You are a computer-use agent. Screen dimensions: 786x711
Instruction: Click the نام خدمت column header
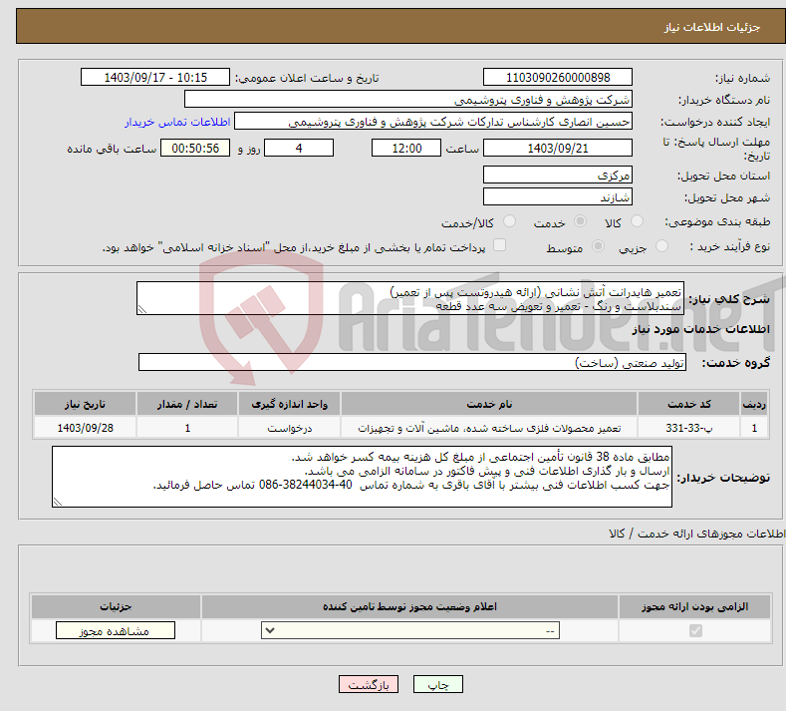pyautogui.click(x=489, y=404)
